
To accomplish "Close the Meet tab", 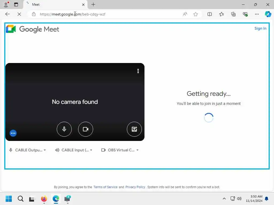I will [83, 5].
